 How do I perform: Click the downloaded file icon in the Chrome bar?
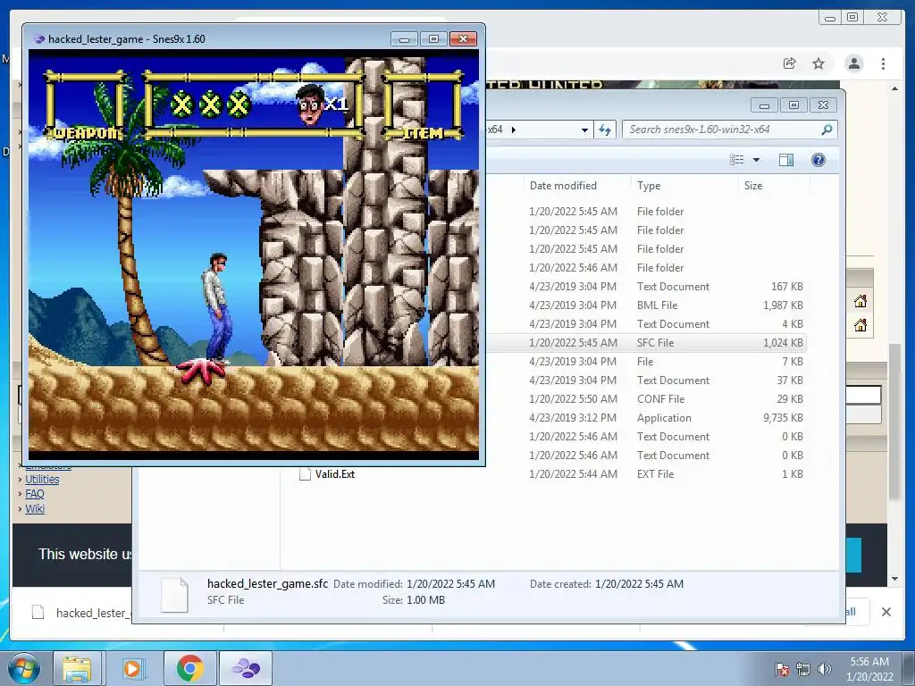tap(38, 613)
